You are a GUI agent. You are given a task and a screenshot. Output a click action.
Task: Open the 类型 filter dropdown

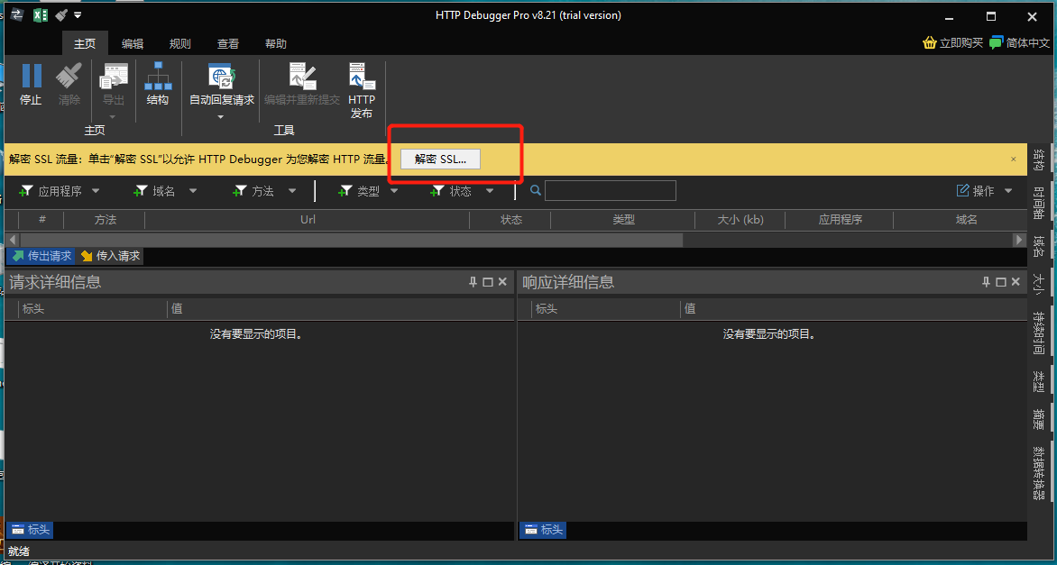[394, 191]
